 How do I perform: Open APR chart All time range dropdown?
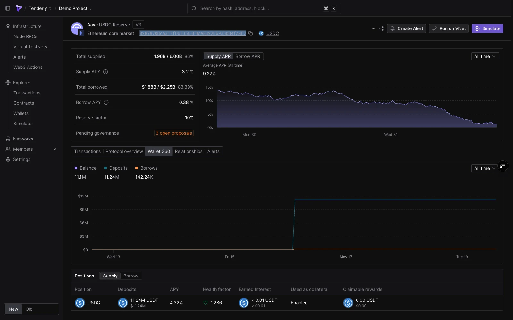coord(485,56)
